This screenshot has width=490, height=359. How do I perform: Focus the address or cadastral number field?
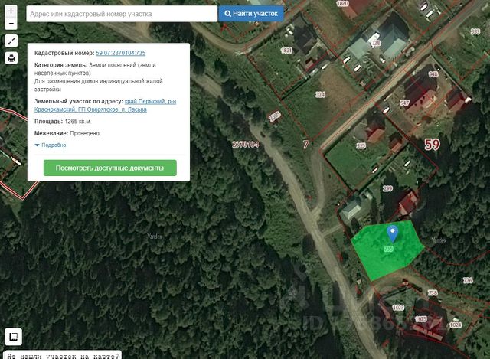point(122,14)
